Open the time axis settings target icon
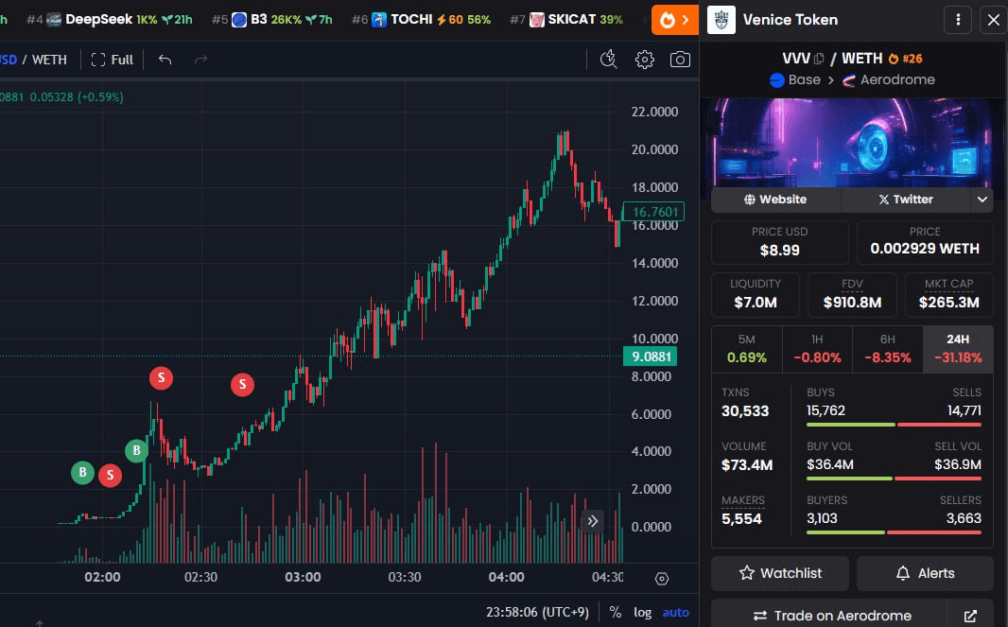This screenshot has width=1008, height=627. coord(662,579)
